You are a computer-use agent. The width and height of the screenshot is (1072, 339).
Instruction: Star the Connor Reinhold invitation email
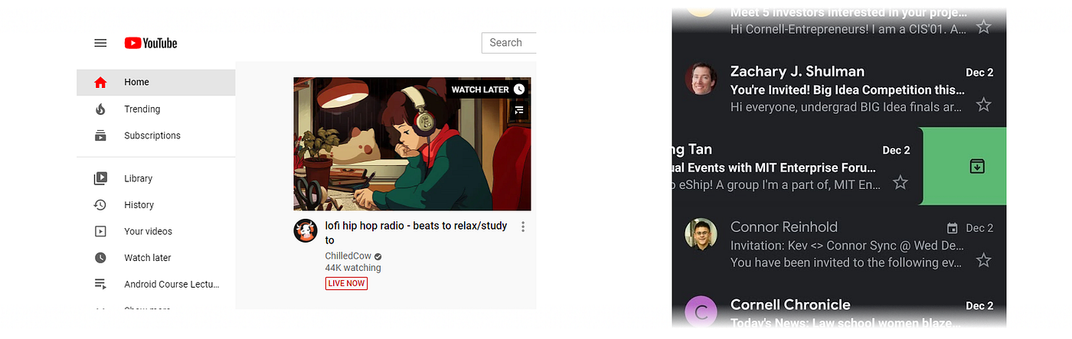pos(984,260)
